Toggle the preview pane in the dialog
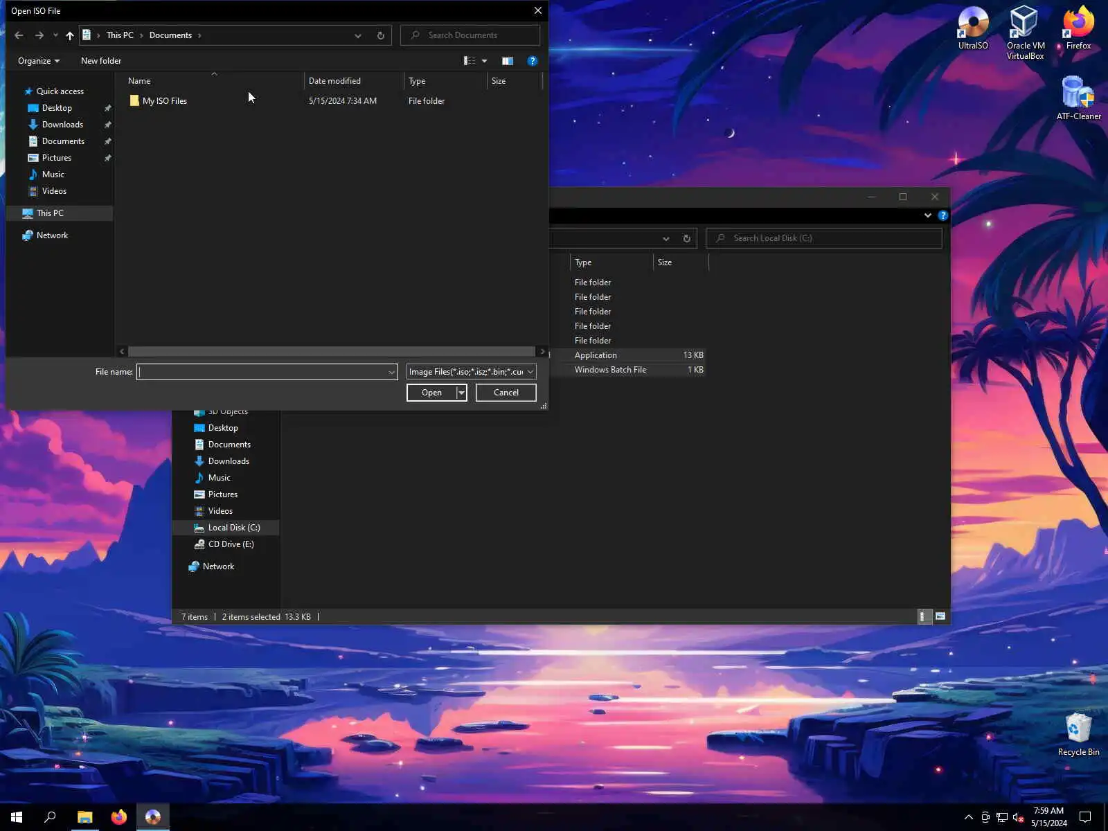The width and height of the screenshot is (1108, 831). point(508,61)
